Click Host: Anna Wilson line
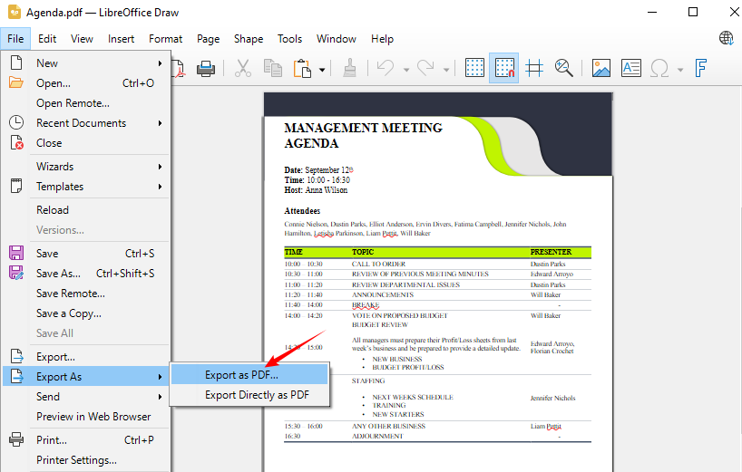This screenshot has height=472, width=742. click(x=316, y=190)
